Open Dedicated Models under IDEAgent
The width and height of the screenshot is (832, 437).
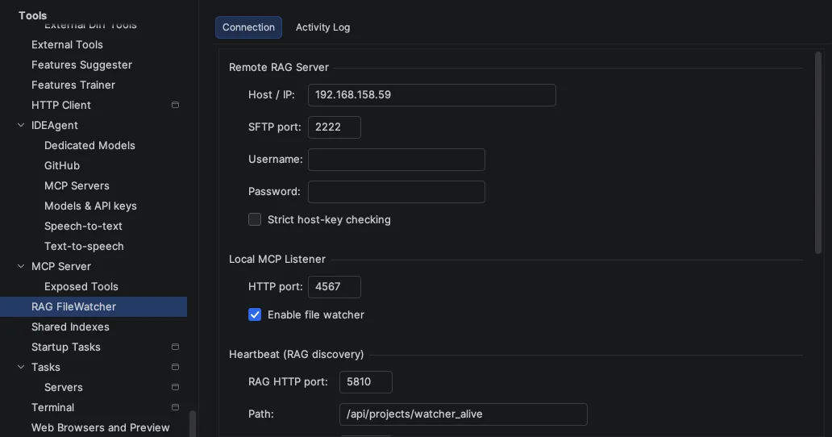pos(89,145)
